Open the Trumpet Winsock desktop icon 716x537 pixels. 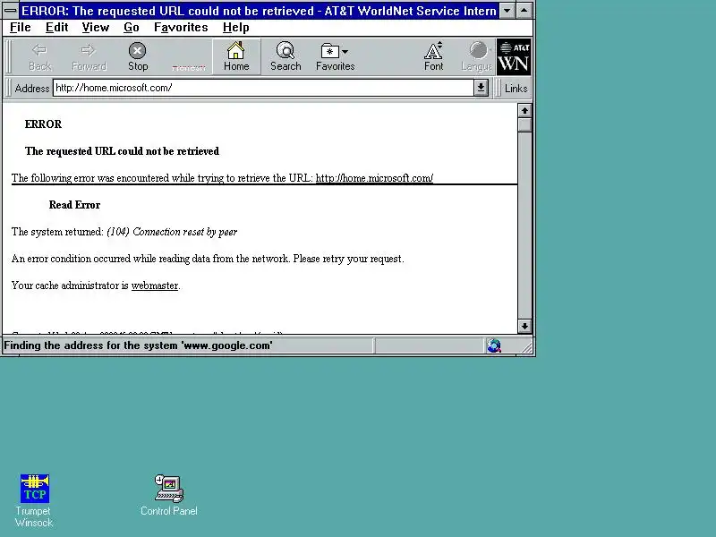click(x=34, y=501)
